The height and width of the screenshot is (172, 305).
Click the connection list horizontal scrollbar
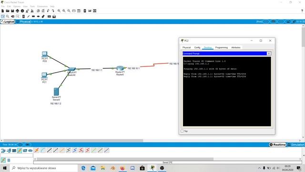click(x=125, y=159)
